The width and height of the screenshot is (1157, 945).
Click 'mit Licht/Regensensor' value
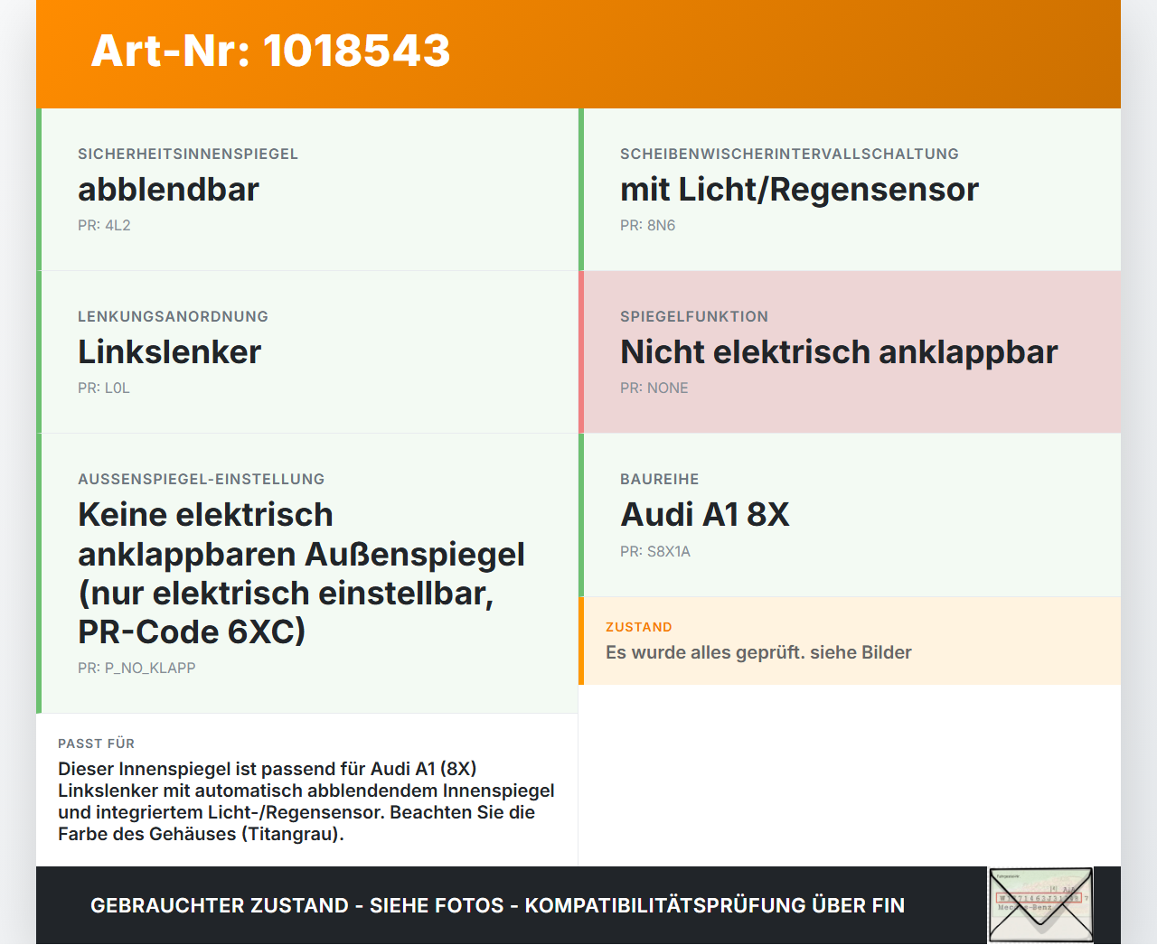tap(799, 190)
